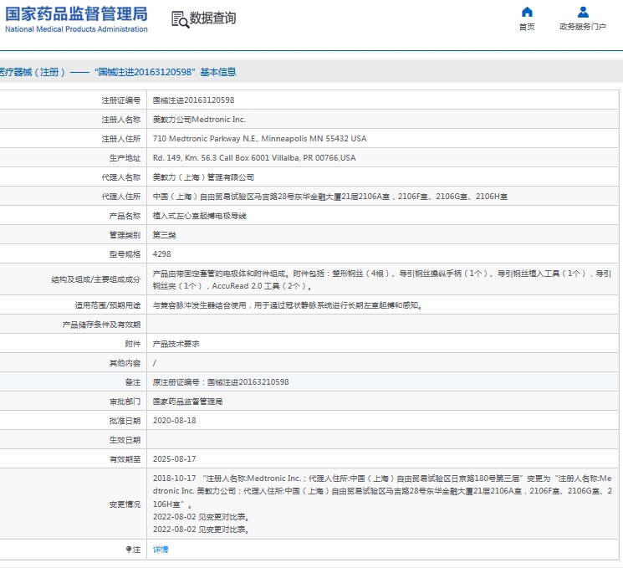The height and width of the screenshot is (568, 623).
Task: Click the 国家药品监督管理局 logo
Action: (x=76, y=14)
